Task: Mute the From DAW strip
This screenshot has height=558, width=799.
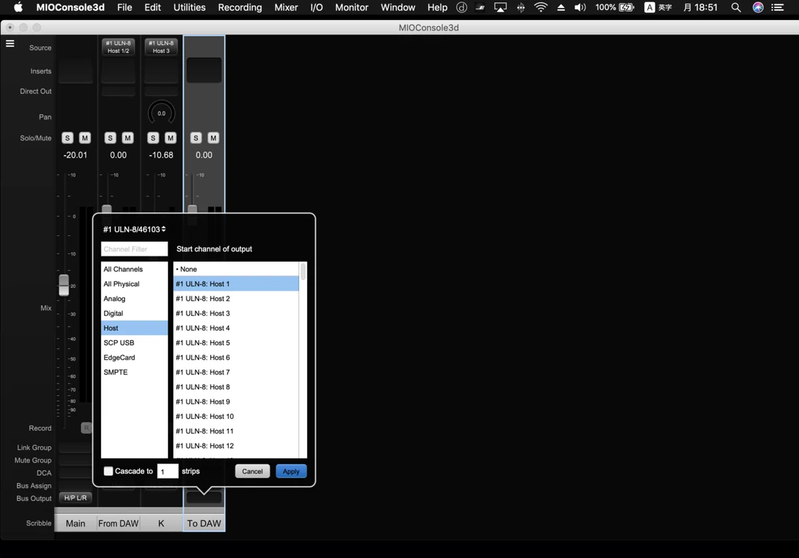Action: click(128, 138)
